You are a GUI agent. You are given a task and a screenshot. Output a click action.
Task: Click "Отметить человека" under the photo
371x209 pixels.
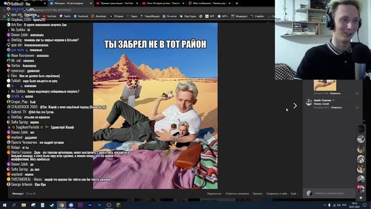tap(237, 193)
